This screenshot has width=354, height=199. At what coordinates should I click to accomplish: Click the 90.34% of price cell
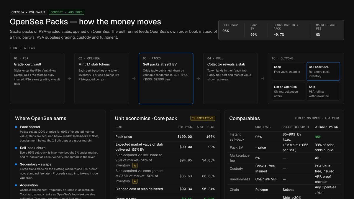coord(208,189)
